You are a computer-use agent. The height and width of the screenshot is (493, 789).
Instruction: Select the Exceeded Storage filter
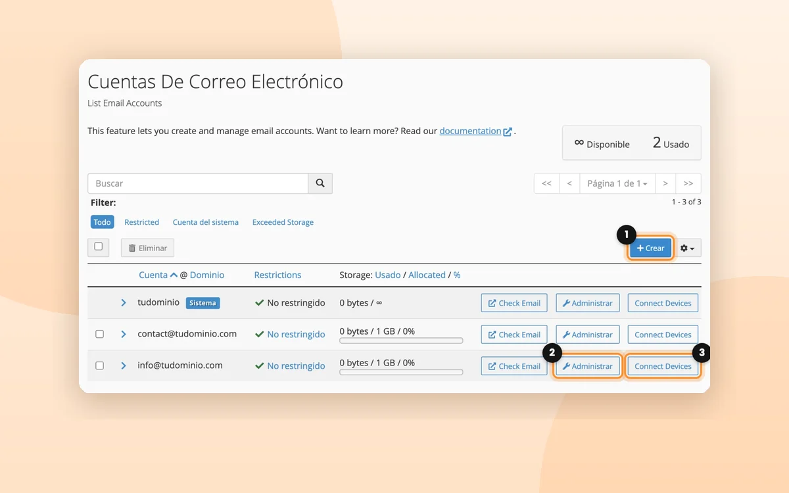[x=283, y=222]
